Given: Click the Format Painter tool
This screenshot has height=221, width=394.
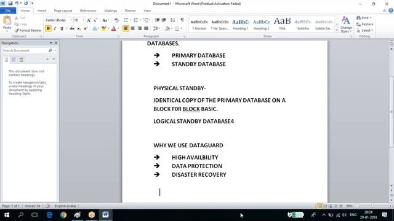Looking at the screenshot, I should pyautogui.click(x=28, y=30).
